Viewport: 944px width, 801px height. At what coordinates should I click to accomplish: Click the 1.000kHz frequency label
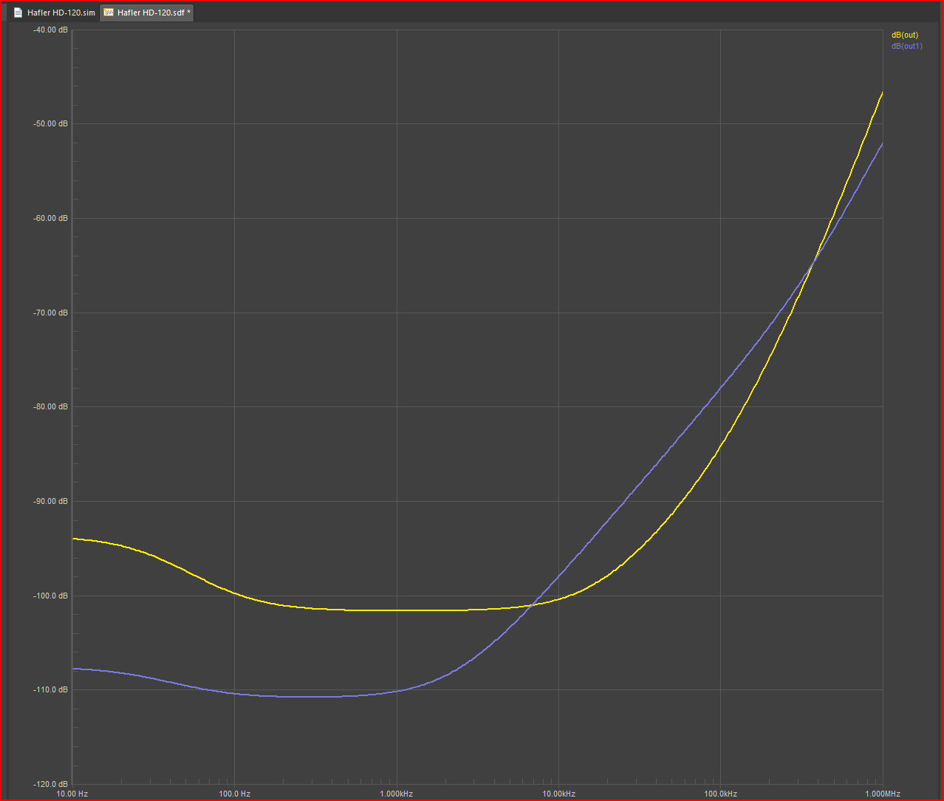pyautogui.click(x=397, y=794)
